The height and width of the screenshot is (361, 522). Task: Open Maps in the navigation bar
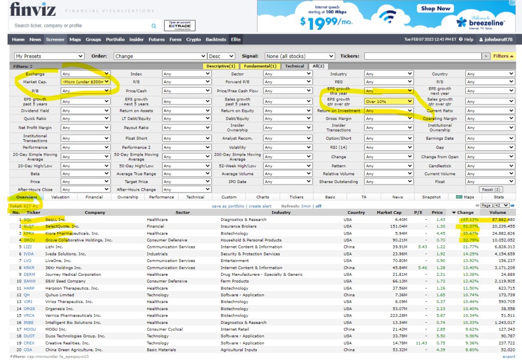(75, 40)
